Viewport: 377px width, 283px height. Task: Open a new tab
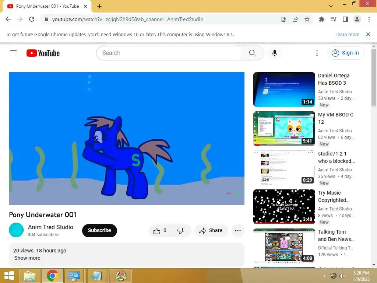[99, 7]
